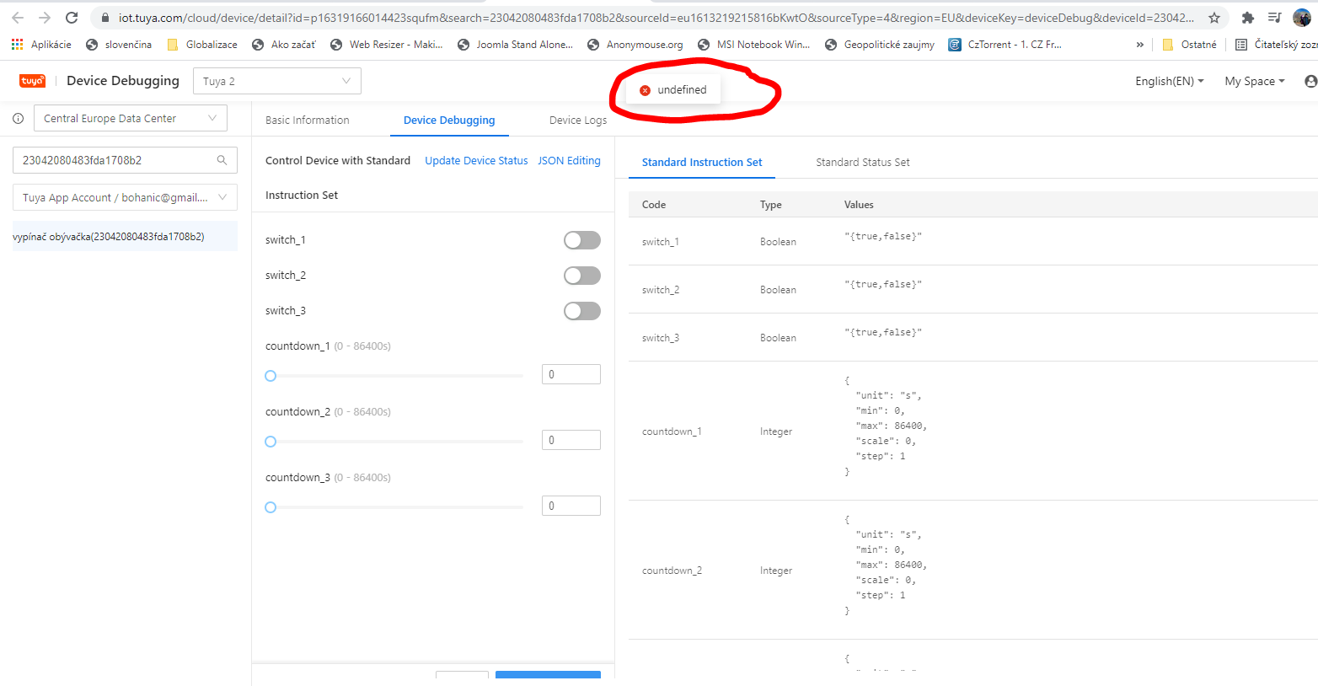Screen dimensions: 1318x686
Task: Turn on switch_1
Action: click(581, 239)
